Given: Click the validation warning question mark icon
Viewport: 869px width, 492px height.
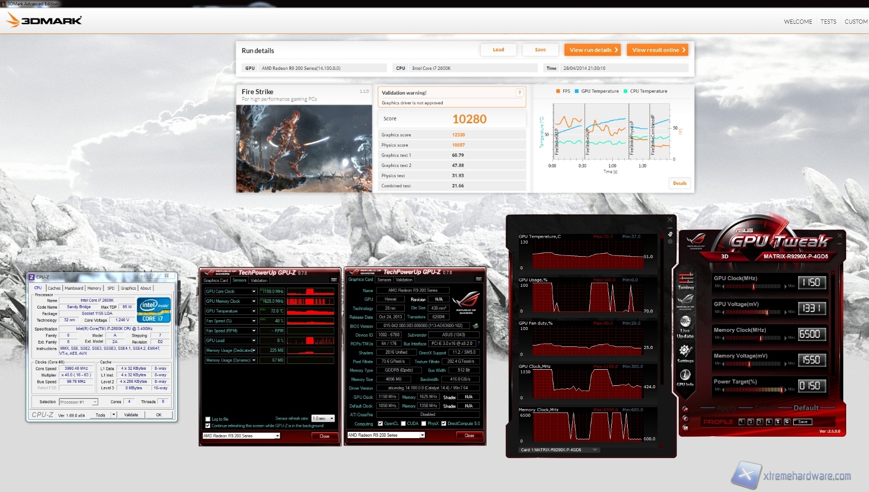Looking at the screenshot, I should (519, 93).
